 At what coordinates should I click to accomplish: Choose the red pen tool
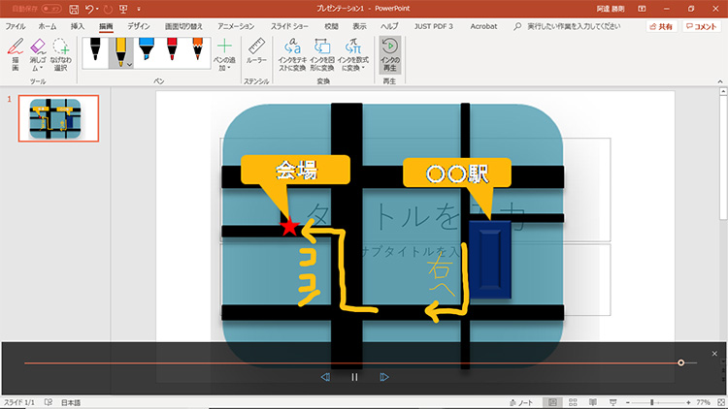pyautogui.click(x=172, y=48)
